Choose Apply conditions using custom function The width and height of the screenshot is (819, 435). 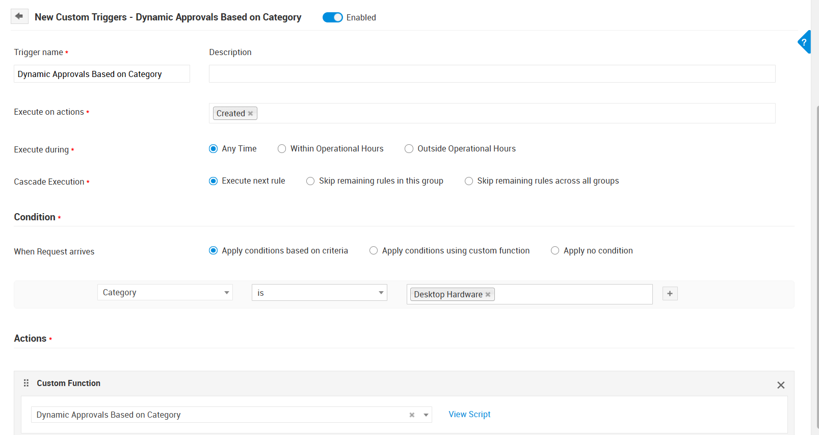pos(374,251)
